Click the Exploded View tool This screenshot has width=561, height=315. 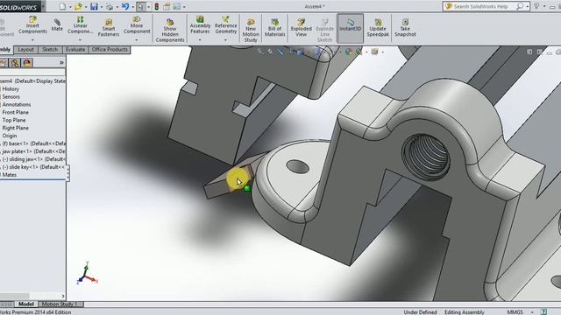pos(301,28)
